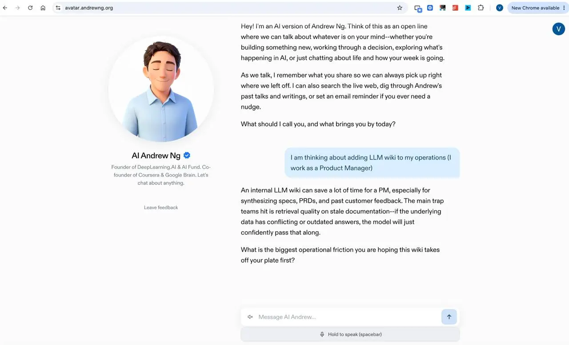
Task: Open the screen-with-star extension icon
Action: coord(418,8)
